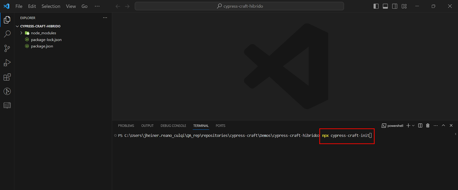The image size is (458, 190).
Task: Close the terminal panel
Action: tap(451, 126)
